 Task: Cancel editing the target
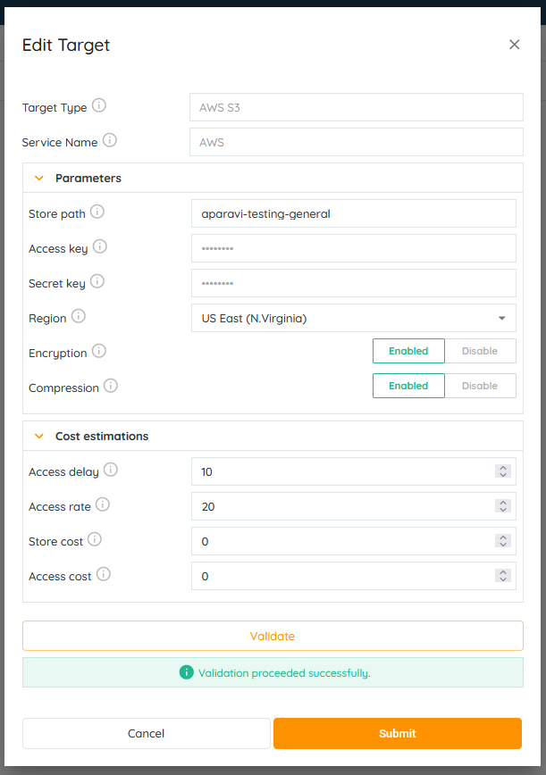pos(146,733)
